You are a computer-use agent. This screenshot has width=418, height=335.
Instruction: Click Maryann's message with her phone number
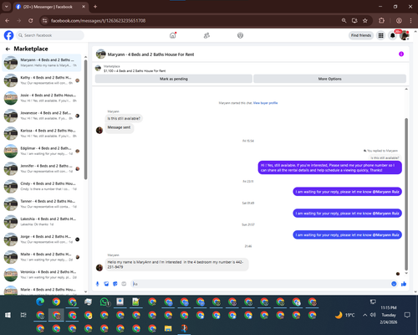(x=176, y=265)
